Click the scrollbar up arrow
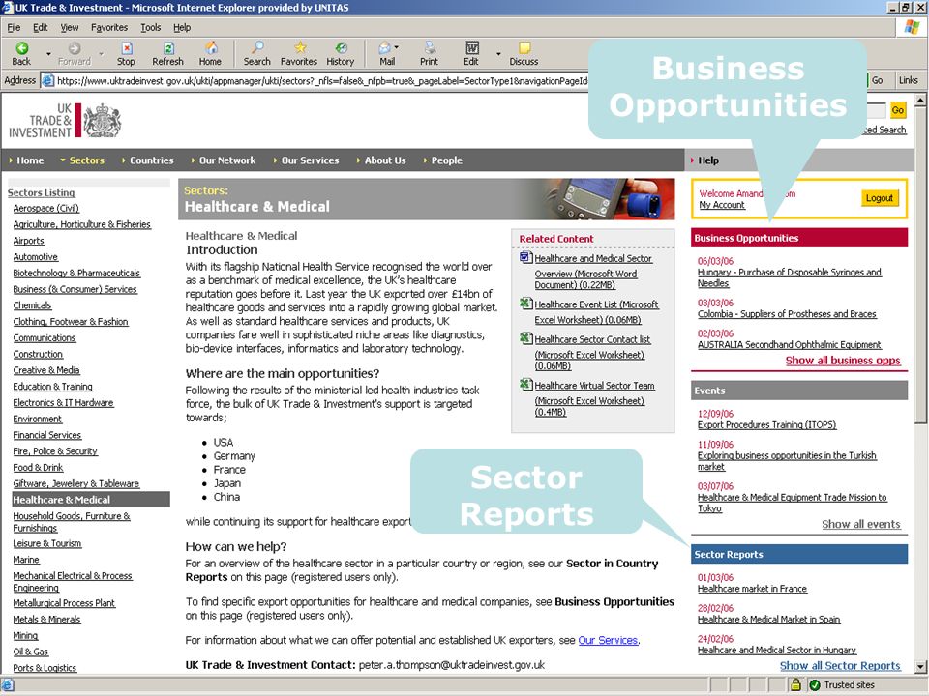 click(920, 101)
